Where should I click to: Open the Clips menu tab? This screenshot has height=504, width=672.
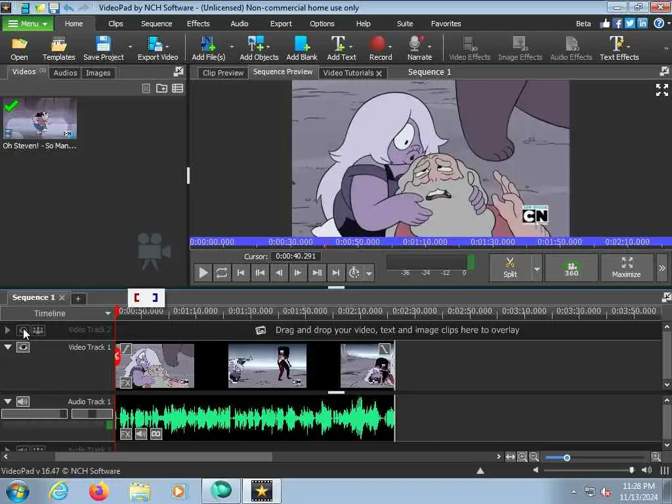(115, 24)
